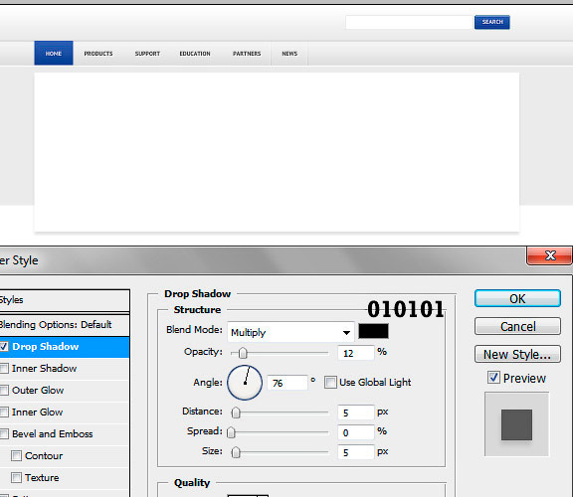
Task: Enable the Texture checkbox
Action: click(16, 478)
